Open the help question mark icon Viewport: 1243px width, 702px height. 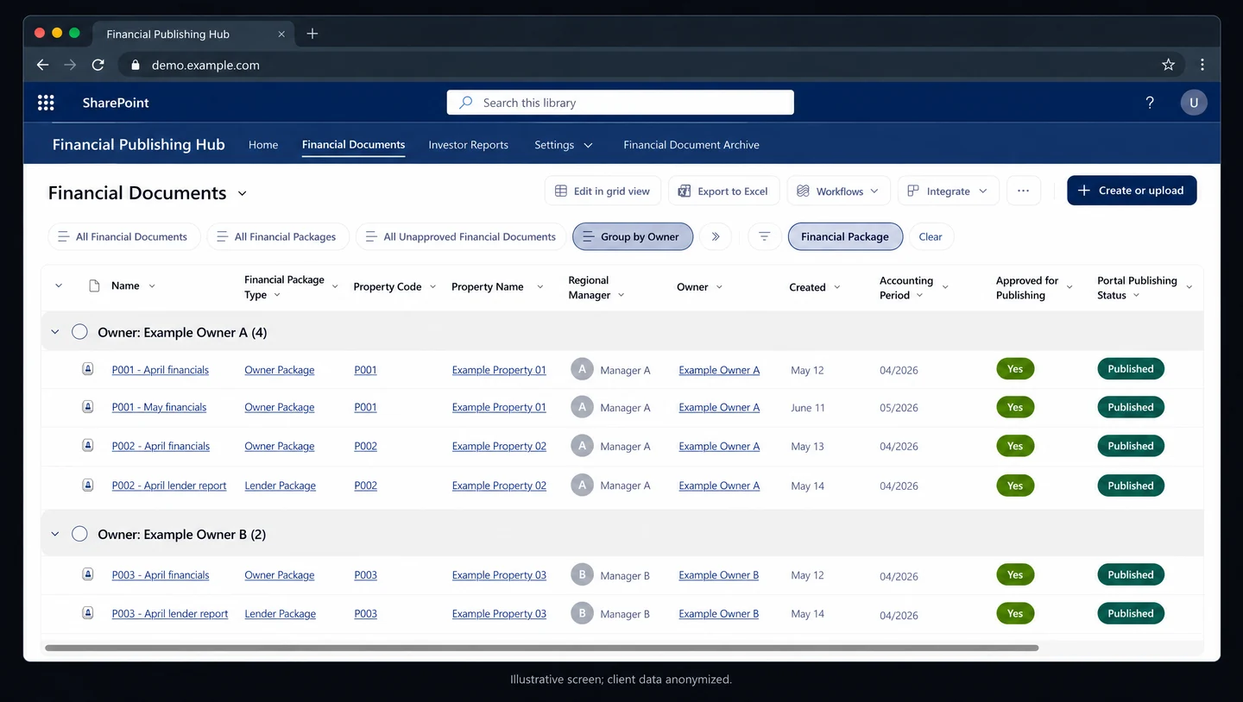click(1150, 103)
